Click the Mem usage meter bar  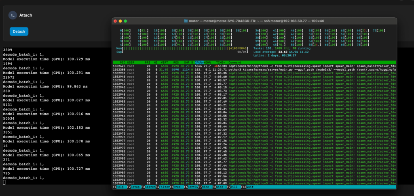tap(182, 48)
